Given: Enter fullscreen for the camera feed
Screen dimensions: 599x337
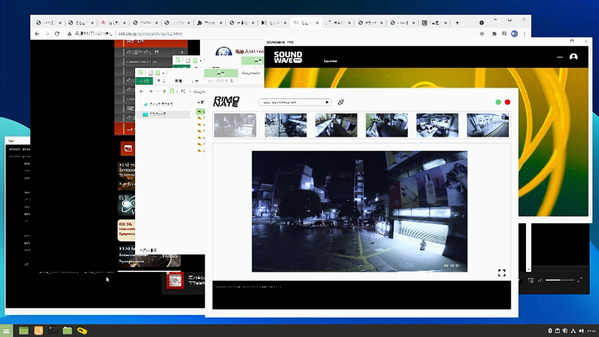Looking at the screenshot, I should tap(501, 273).
